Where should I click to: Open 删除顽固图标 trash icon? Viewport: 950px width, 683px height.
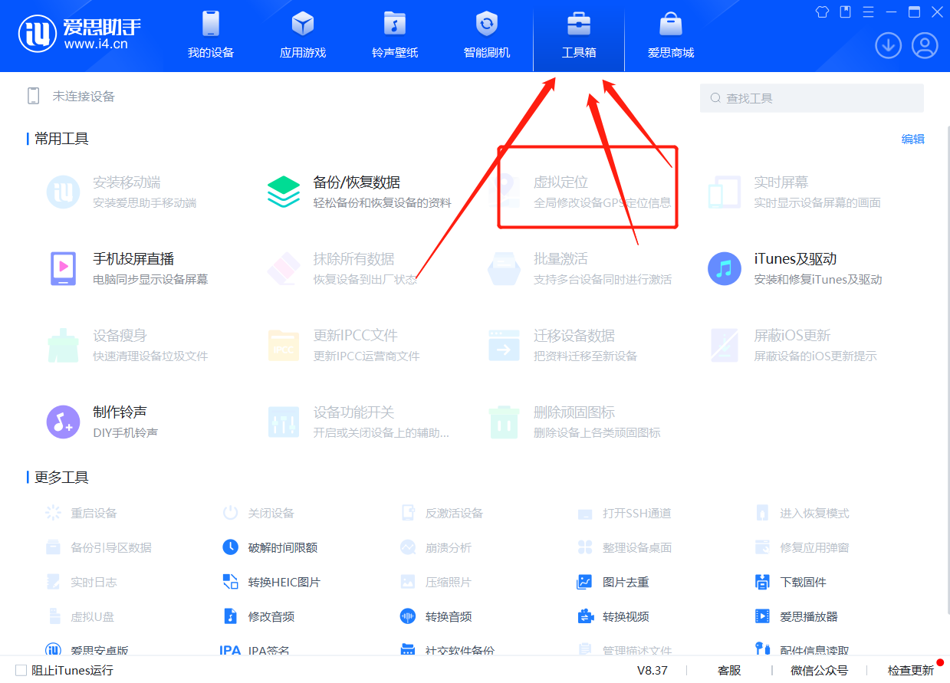click(505, 422)
